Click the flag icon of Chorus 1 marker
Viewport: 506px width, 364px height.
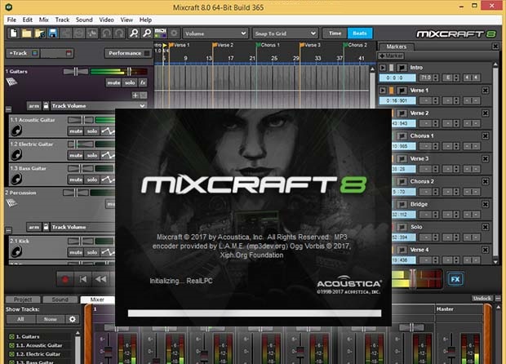(402, 135)
